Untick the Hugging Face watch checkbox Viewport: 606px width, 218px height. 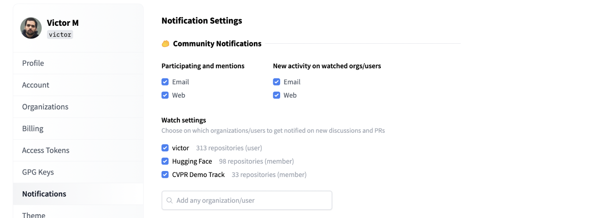165,161
